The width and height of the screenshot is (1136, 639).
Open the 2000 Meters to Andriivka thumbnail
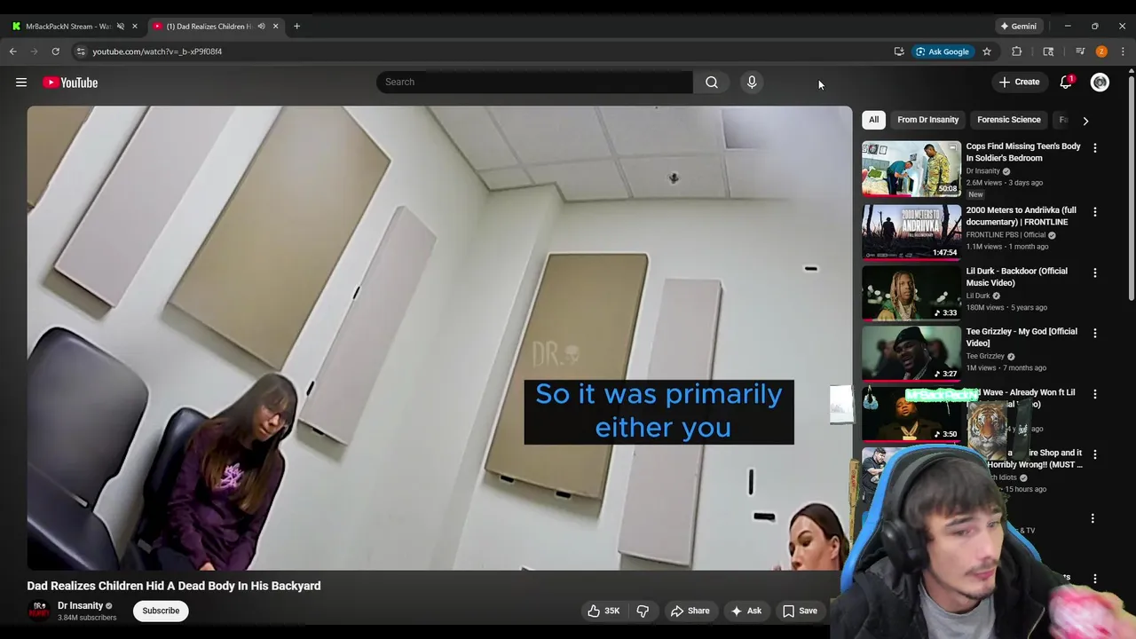pos(911,233)
